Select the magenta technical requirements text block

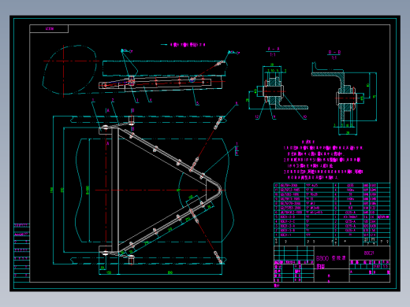(323, 160)
